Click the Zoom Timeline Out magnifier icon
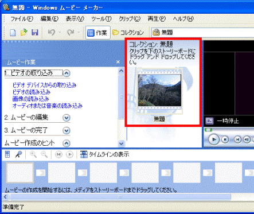254x214 pixels. point(44,154)
